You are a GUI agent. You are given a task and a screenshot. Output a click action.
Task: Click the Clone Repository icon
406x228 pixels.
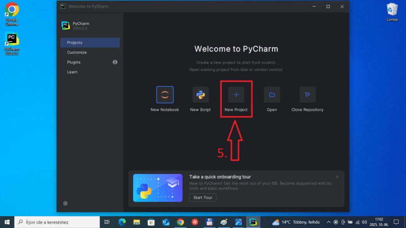tap(307, 95)
